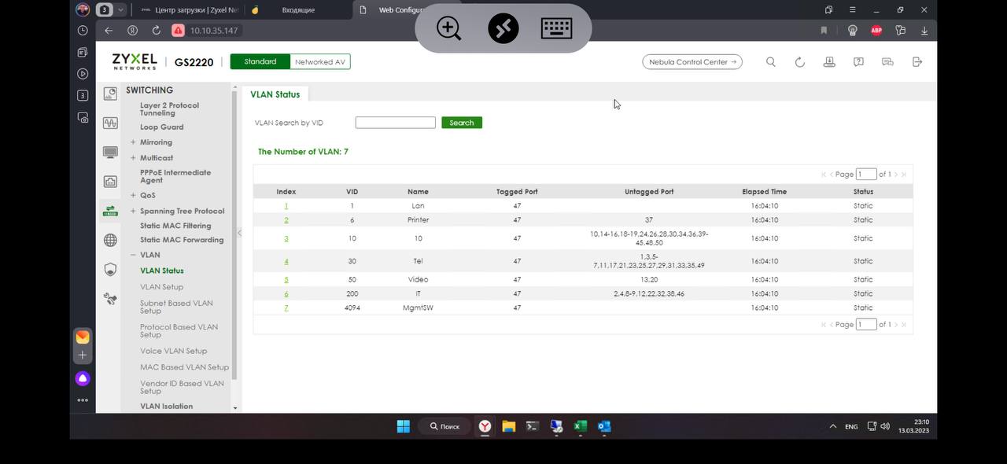
Task: Open the browser tab group dropdown arrow
Action: 121,10
